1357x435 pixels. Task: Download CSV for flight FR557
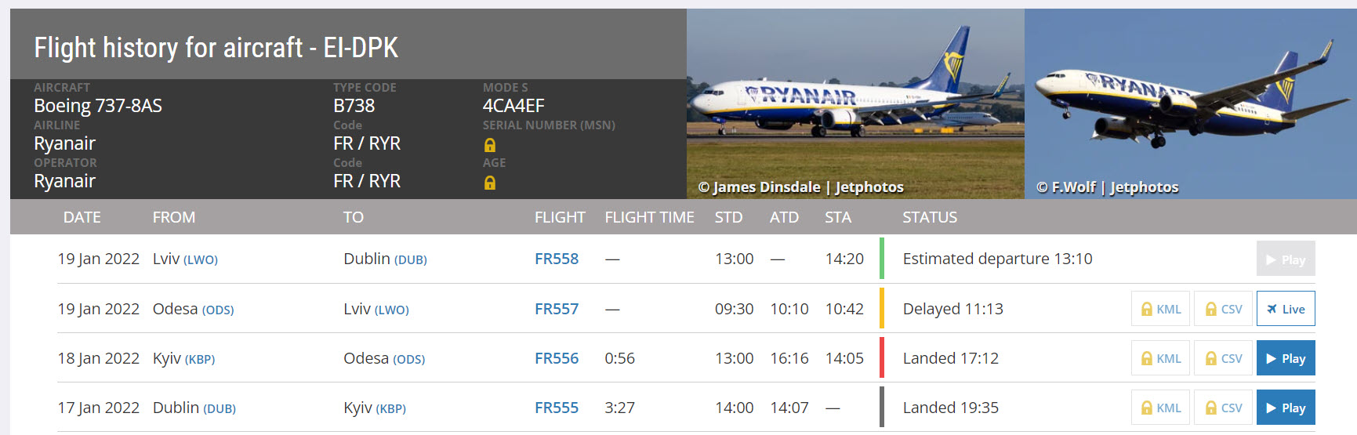pos(1223,309)
